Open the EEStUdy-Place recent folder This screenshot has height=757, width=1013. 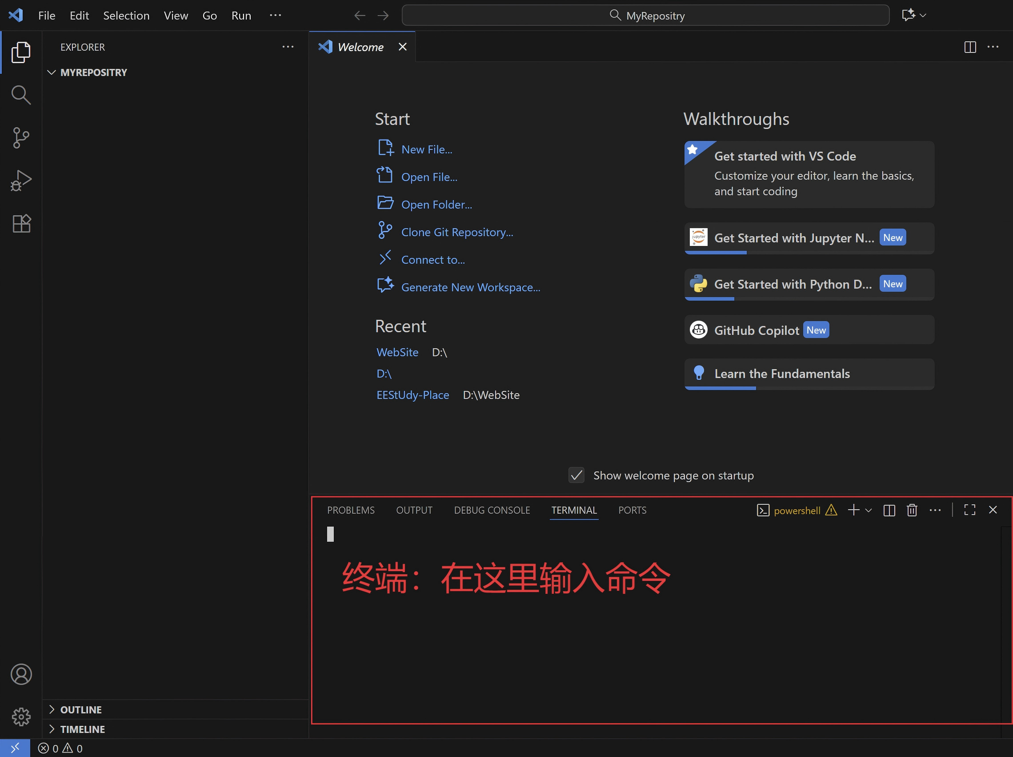(x=412, y=395)
